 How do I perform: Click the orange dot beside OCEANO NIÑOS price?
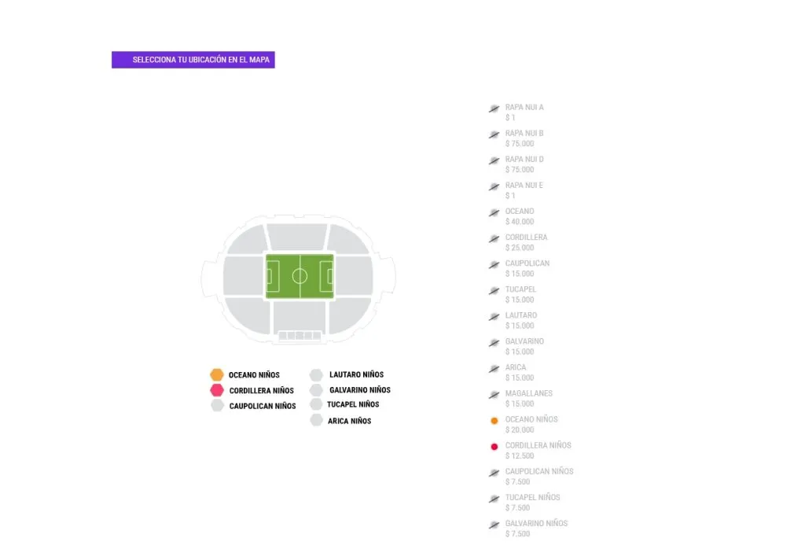pos(494,420)
